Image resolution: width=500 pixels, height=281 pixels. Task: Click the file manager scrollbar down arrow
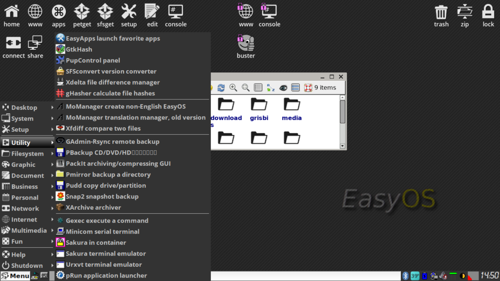point(343,145)
